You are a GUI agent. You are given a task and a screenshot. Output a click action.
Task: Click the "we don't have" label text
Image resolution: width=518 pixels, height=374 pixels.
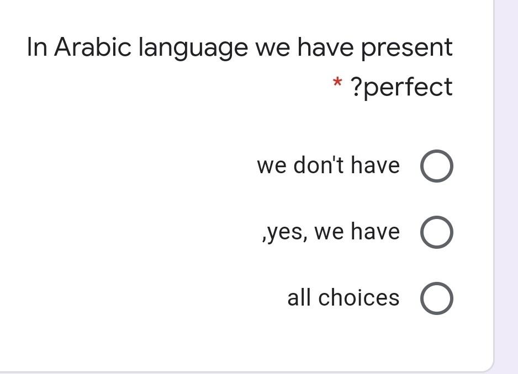(x=329, y=165)
